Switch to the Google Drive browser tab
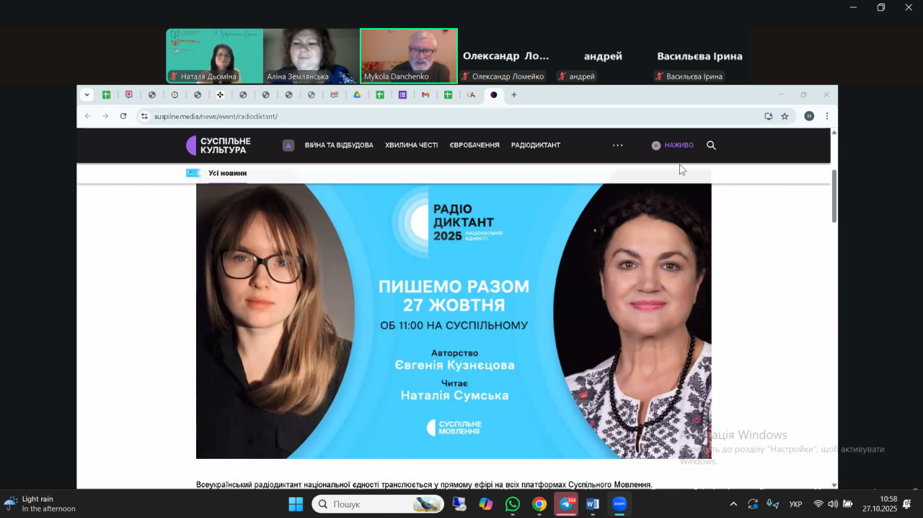 [357, 94]
